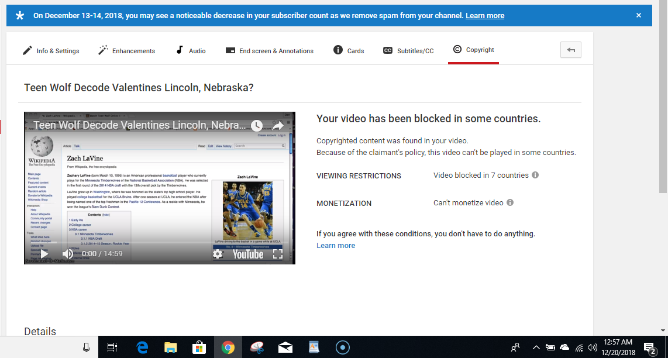668x358 pixels.
Task: Open system volume tray icon
Action: [x=592, y=347]
